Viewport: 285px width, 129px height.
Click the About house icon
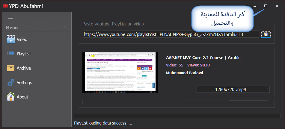point(11,97)
